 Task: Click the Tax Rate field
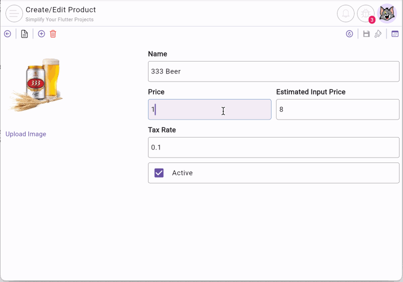(x=273, y=147)
